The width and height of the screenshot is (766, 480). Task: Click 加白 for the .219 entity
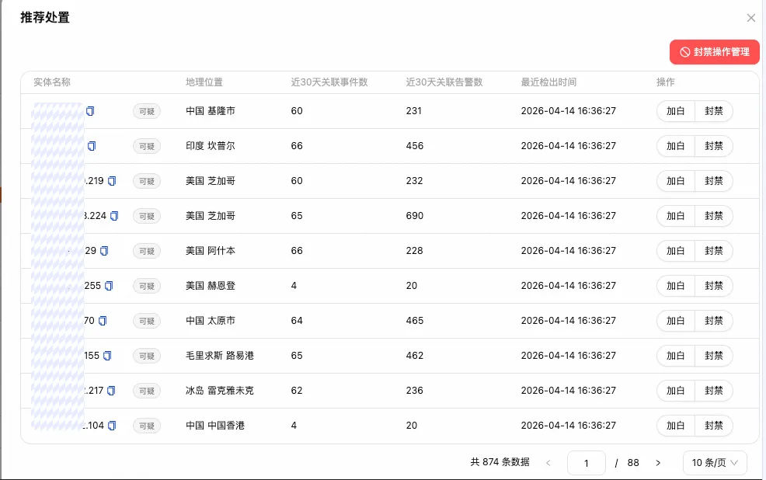(x=676, y=181)
